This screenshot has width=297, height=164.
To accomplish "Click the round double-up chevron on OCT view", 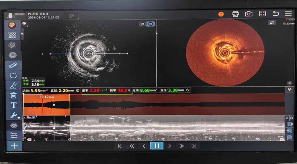I will pos(289,83).
